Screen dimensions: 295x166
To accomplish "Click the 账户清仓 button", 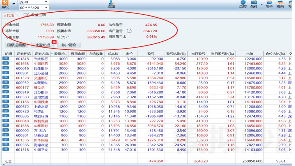I will (69, 45).
